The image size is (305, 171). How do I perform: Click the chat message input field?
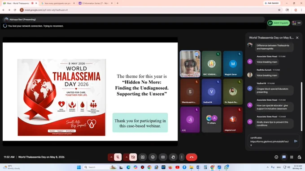(x=270, y=142)
